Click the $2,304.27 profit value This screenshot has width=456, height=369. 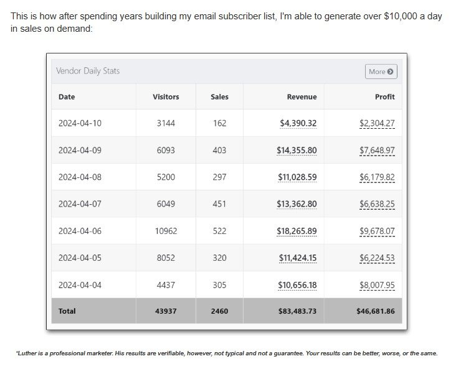point(377,123)
